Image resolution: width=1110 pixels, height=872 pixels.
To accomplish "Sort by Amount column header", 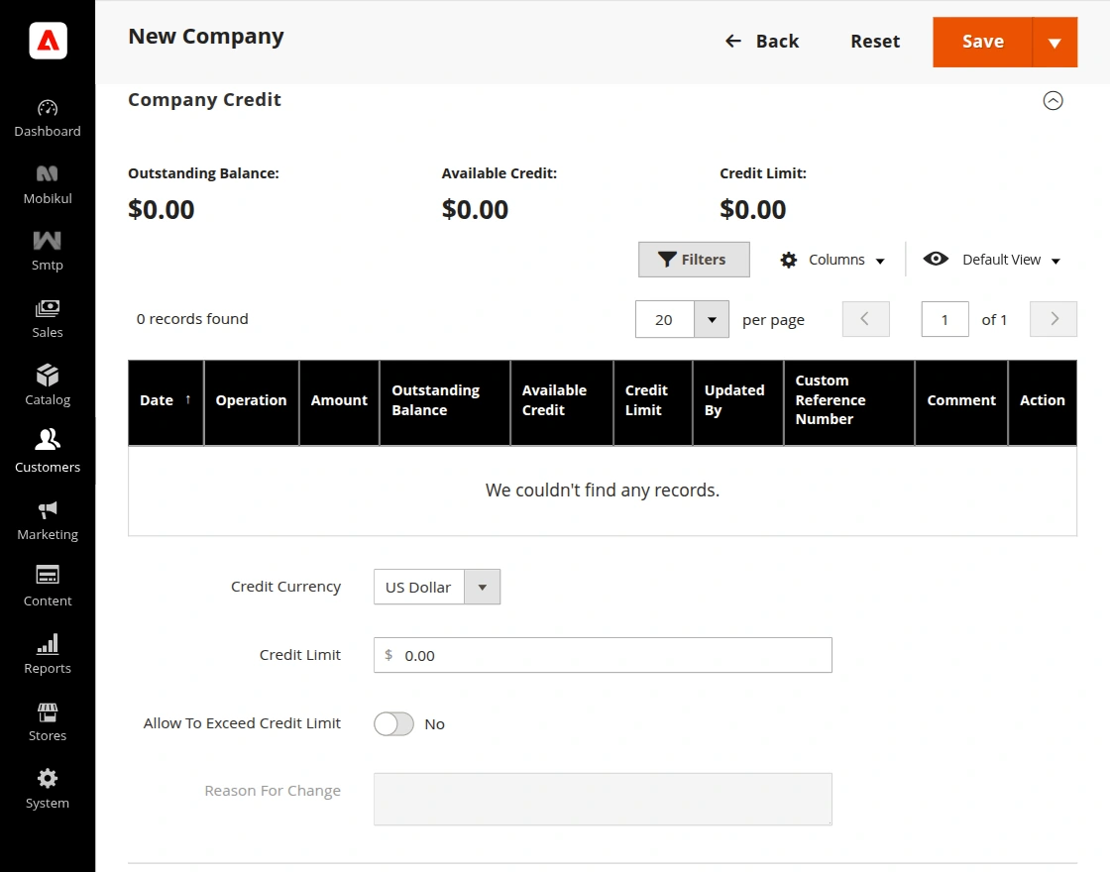I will pyautogui.click(x=339, y=402).
